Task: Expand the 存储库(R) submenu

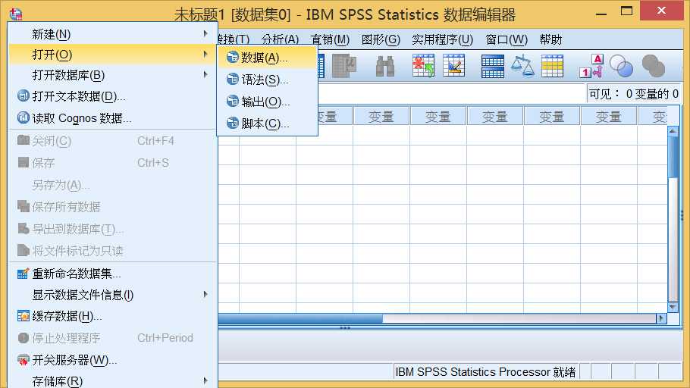Action: point(113,380)
